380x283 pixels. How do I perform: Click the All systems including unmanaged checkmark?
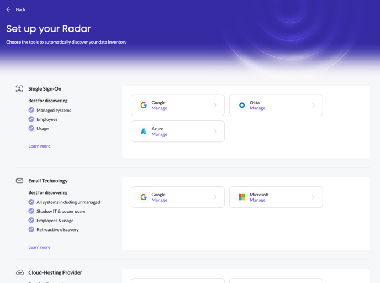click(x=31, y=202)
